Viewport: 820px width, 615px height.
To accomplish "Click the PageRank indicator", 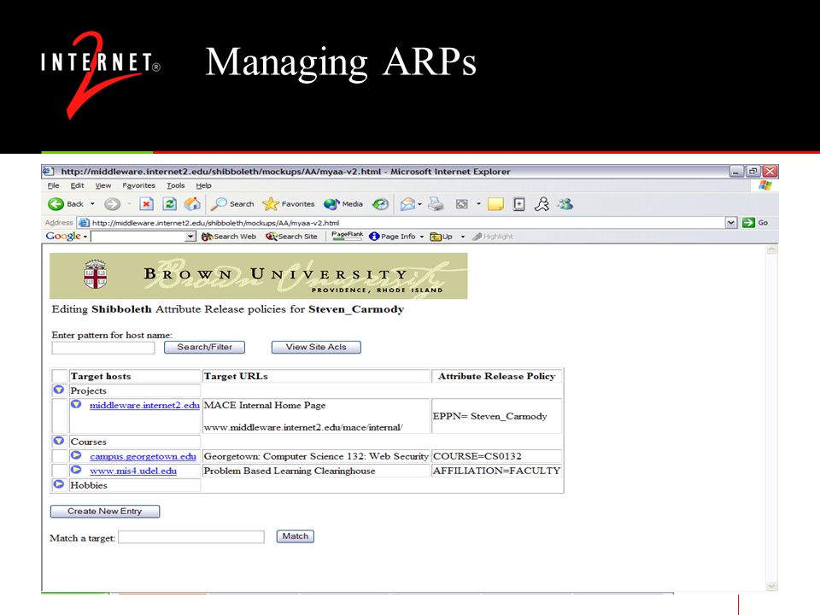I will click(348, 236).
